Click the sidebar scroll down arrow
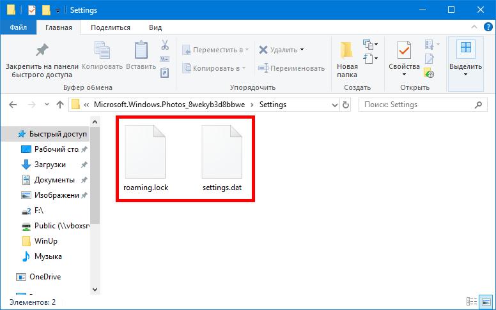 point(95,289)
